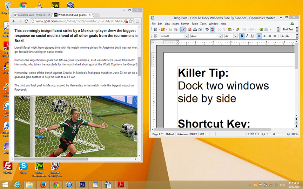303x189 pixels.
Task: Open the Window menu in Writer
Action: (x=213, y=24)
